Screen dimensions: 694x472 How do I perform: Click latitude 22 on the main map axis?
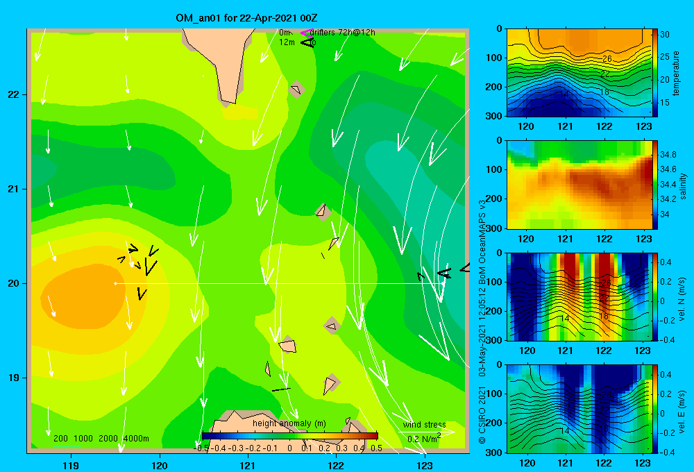tap(14, 95)
